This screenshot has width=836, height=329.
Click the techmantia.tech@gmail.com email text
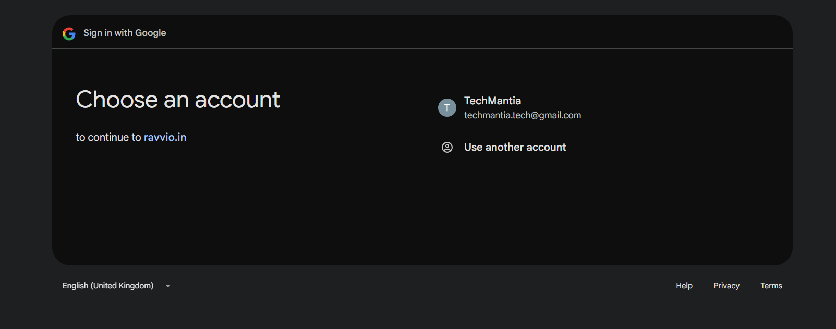click(523, 115)
